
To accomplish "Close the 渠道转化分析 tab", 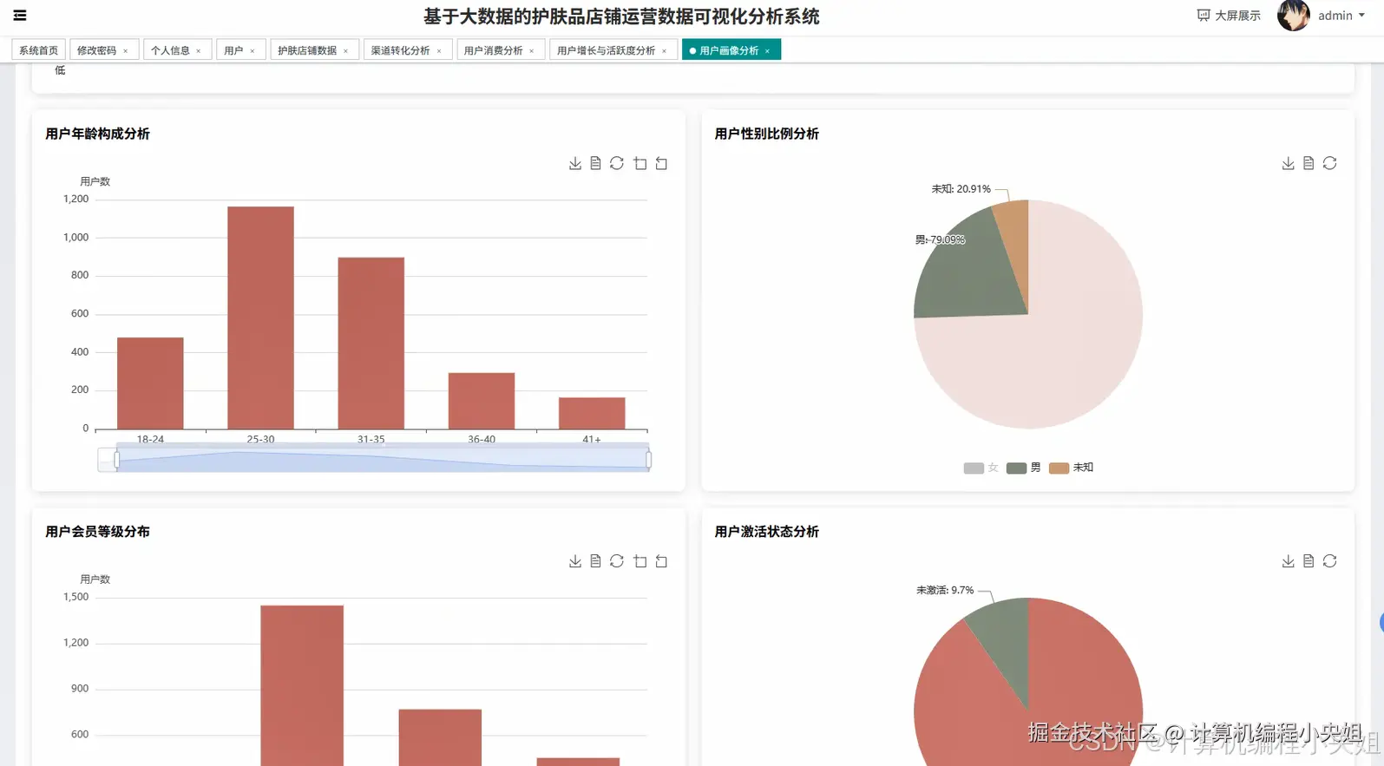I will 439,51.
